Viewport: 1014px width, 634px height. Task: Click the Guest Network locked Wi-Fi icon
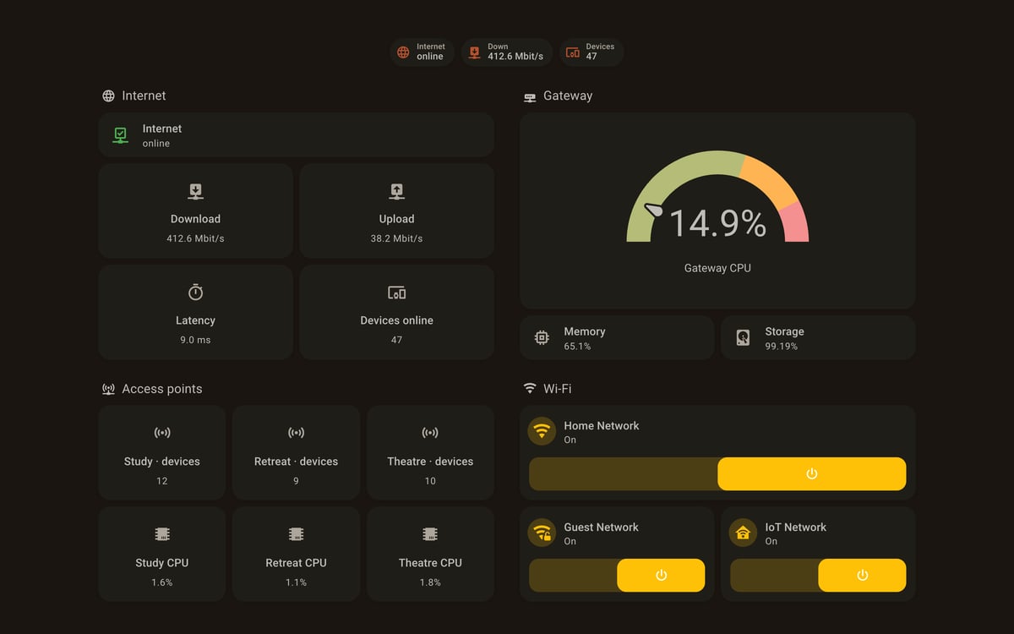[x=542, y=533]
